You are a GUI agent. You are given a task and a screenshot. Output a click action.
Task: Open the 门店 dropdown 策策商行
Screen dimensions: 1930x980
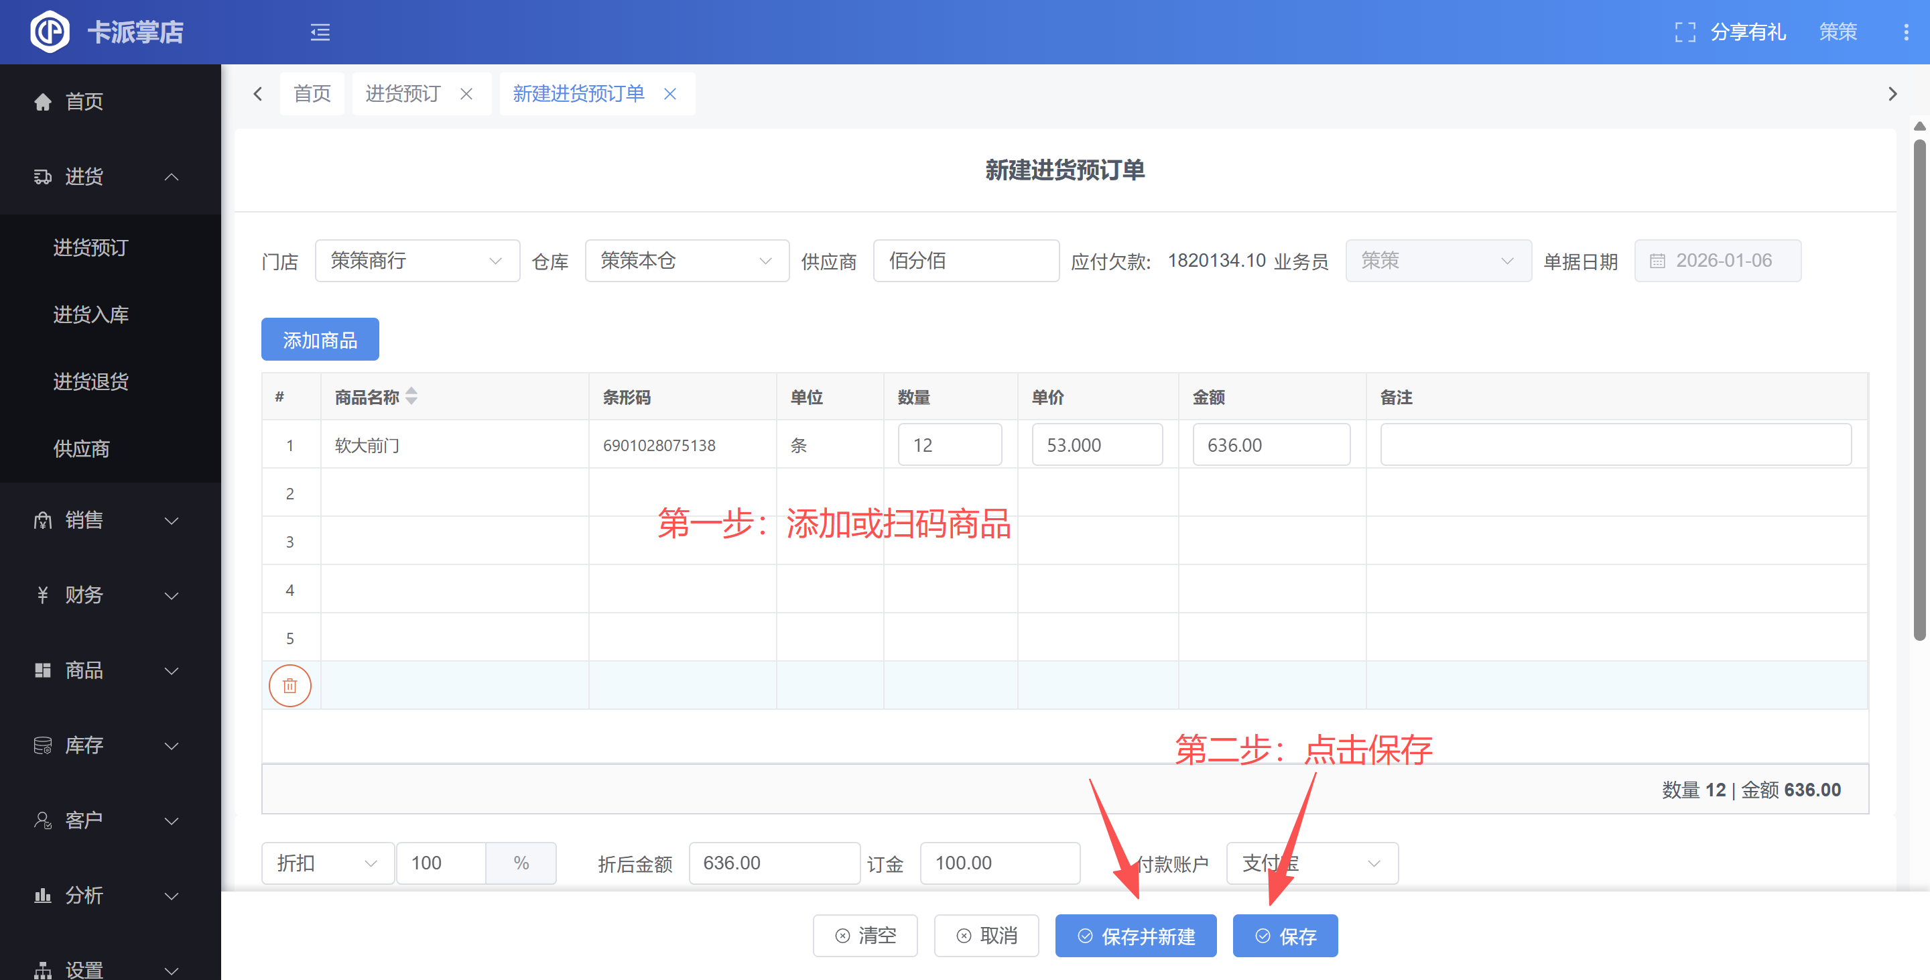417,261
